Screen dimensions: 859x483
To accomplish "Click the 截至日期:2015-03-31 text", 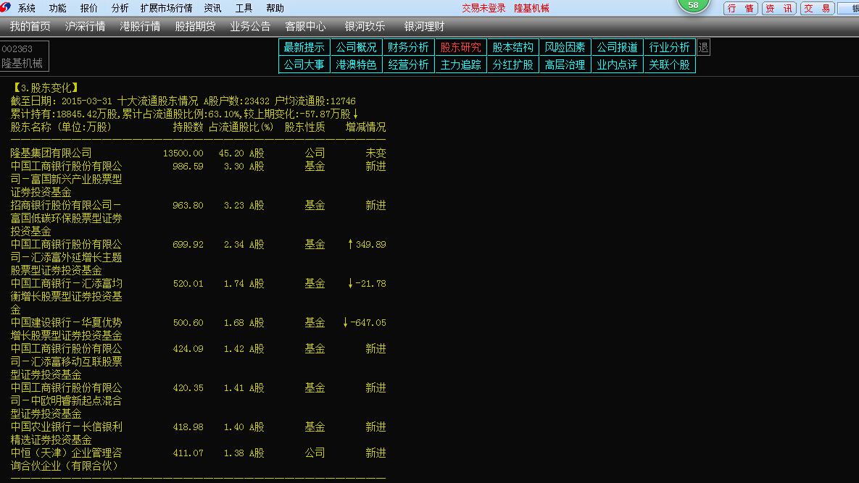I will 62,101.
